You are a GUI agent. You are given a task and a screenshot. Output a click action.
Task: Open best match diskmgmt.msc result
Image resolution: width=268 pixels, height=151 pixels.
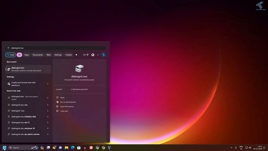[28, 69]
